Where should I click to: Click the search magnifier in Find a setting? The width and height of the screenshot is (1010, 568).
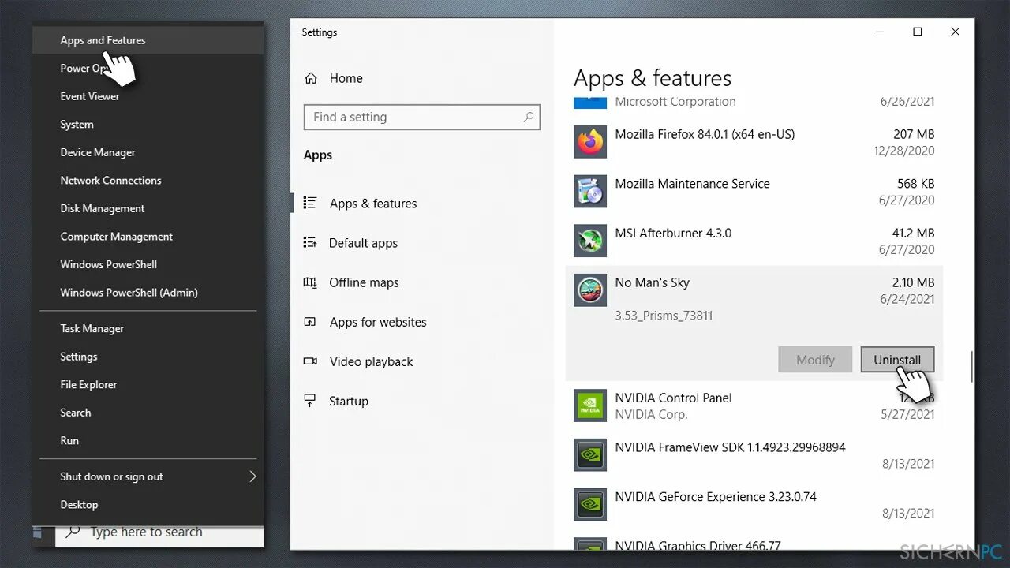529,117
